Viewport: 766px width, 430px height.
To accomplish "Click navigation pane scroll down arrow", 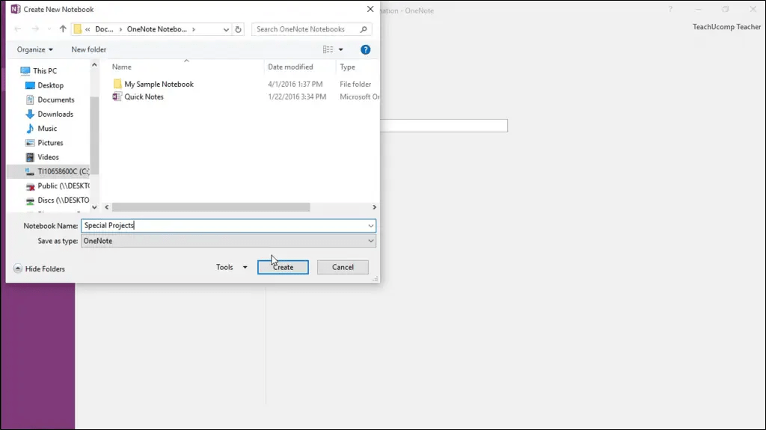I will pyautogui.click(x=94, y=207).
